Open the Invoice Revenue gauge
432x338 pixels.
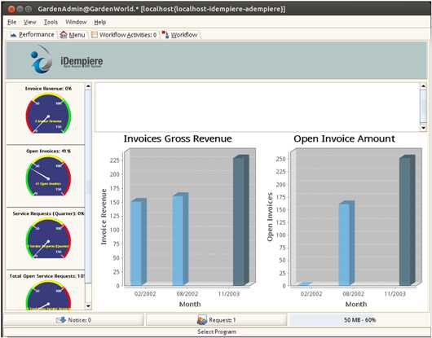(x=48, y=113)
